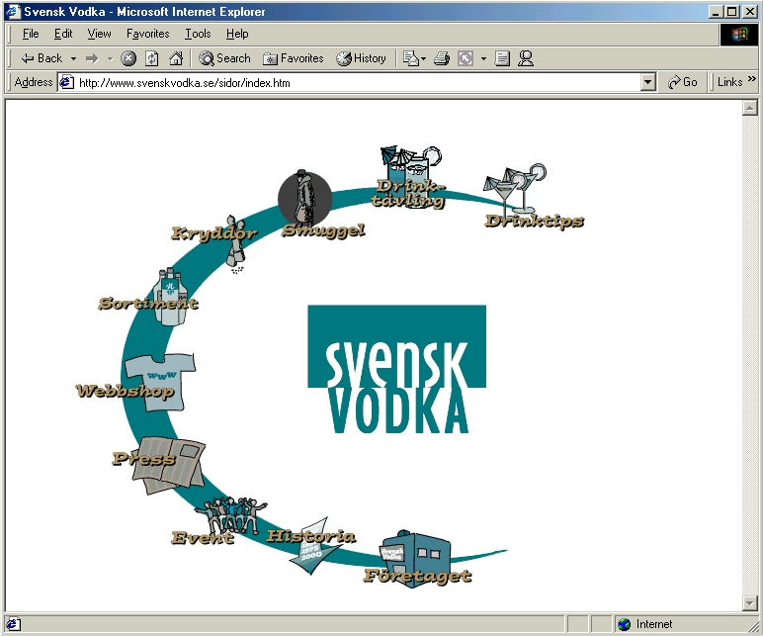763x636 pixels.
Task: Click the status bar page icon
Action: tap(13, 624)
